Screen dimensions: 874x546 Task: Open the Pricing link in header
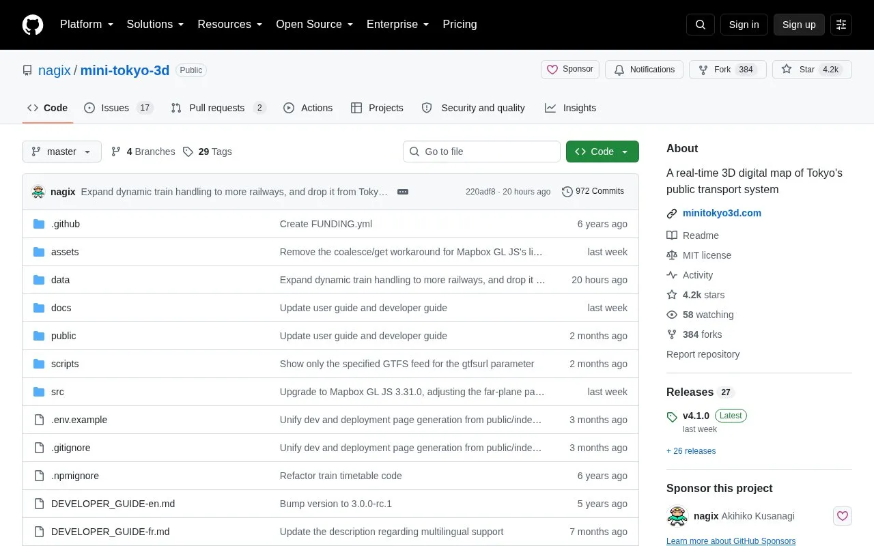pos(460,25)
